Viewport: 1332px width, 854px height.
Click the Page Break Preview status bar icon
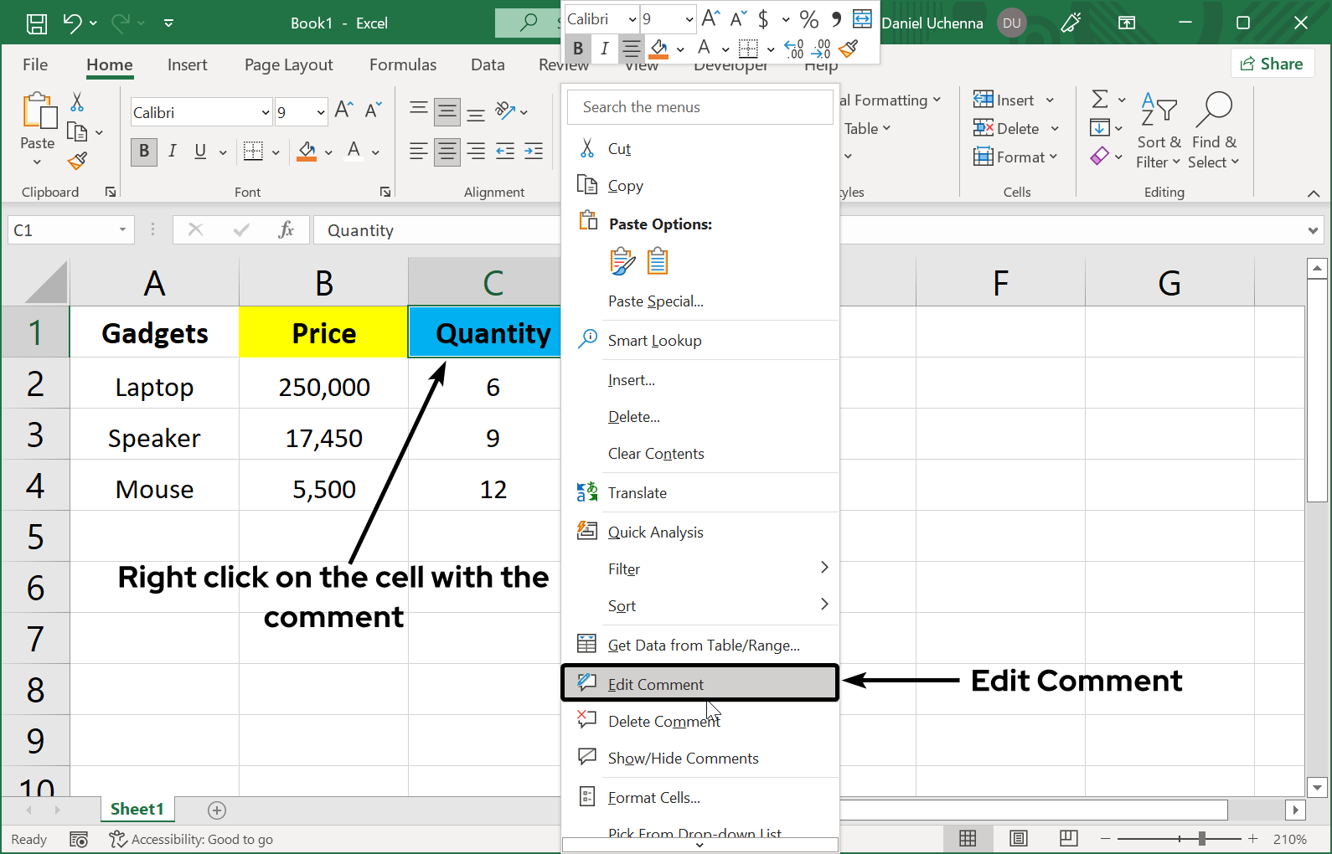point(1068,838)
